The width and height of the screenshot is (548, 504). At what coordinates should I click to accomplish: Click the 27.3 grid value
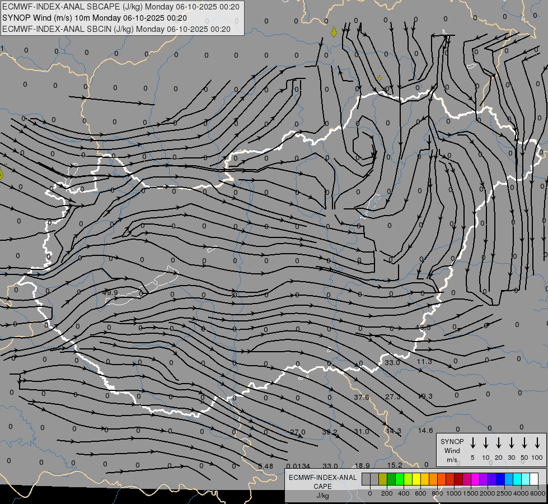tap(393, 396)
